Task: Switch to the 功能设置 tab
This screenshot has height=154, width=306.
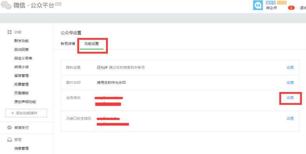Action: click(92, 43)
